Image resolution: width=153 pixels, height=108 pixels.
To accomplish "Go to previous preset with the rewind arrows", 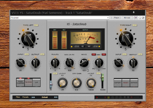I will (x=33, y=97).
